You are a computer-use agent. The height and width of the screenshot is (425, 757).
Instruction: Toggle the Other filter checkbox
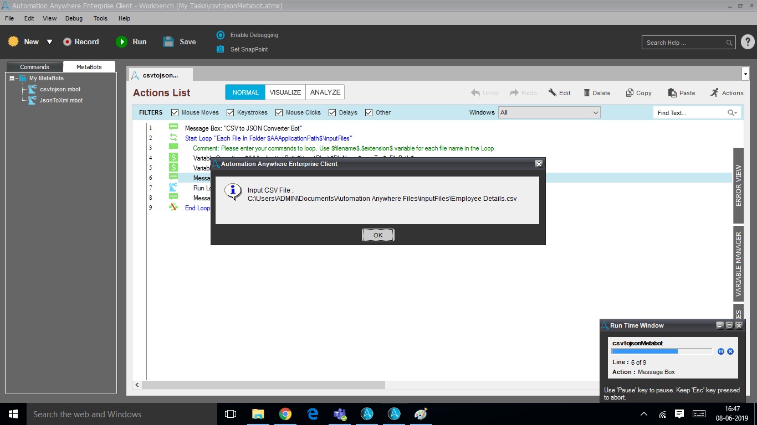pos(369,112)
